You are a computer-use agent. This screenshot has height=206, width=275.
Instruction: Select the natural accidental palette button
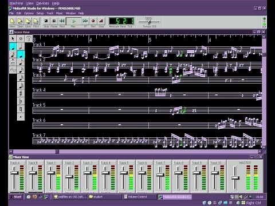click(21, 109)
